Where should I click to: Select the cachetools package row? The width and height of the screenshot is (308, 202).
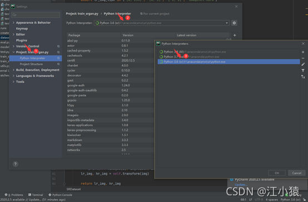(x=110, y=55)
